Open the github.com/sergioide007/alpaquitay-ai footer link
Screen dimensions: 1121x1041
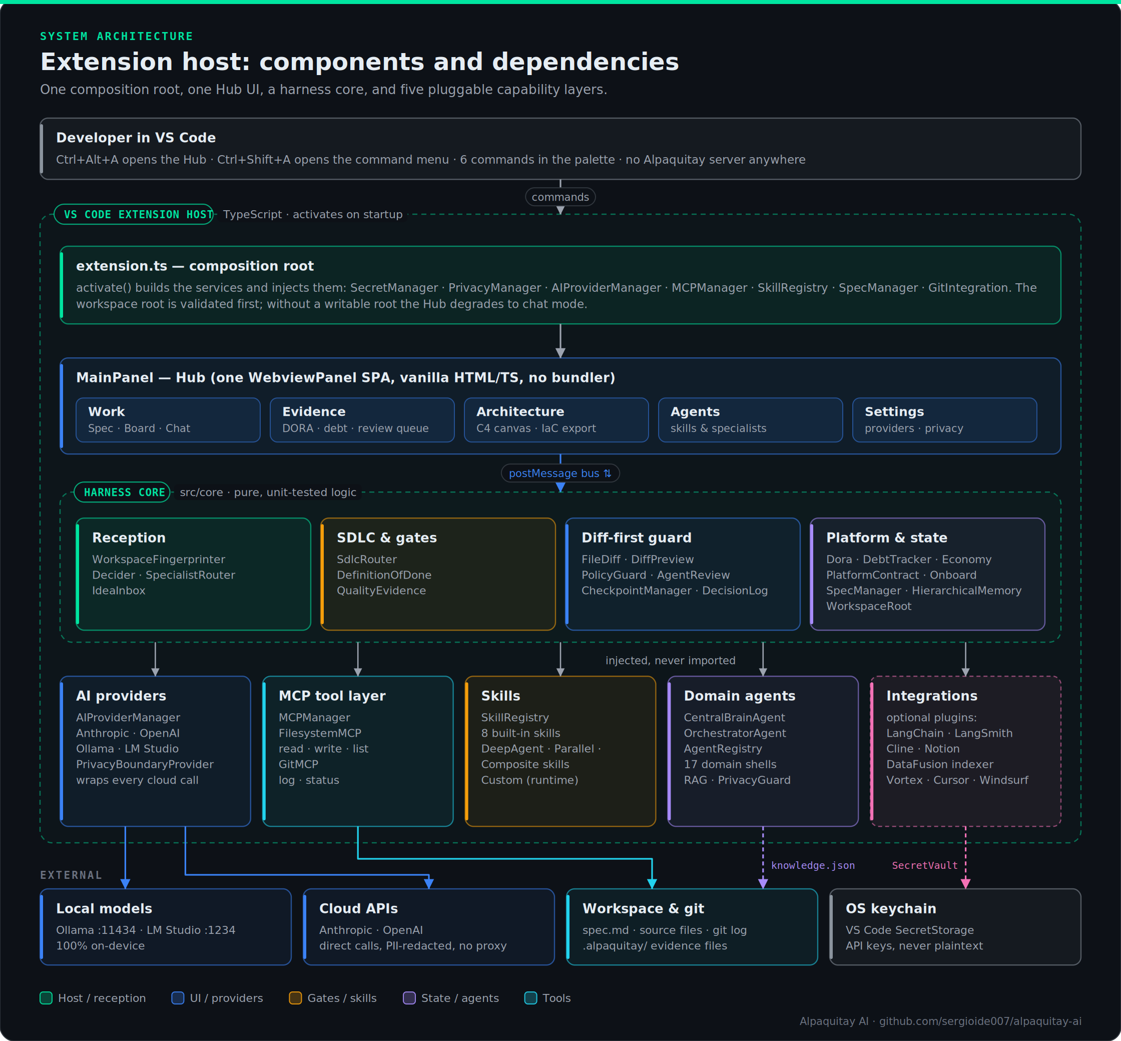pyautogui.click(x=980, y=1021)
